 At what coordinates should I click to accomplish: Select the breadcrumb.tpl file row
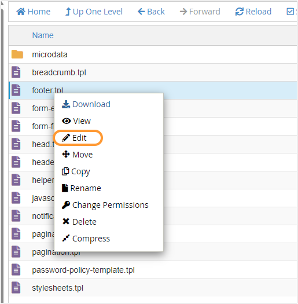pos(153,72)
